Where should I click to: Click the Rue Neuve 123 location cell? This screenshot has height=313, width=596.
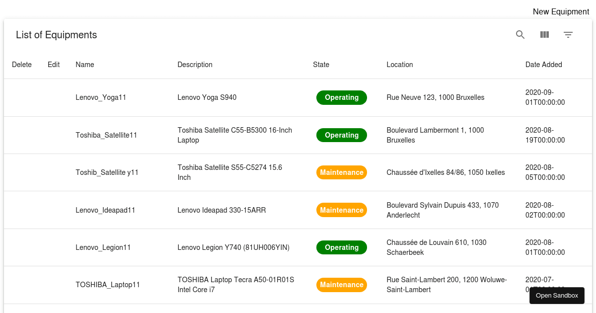435,98
